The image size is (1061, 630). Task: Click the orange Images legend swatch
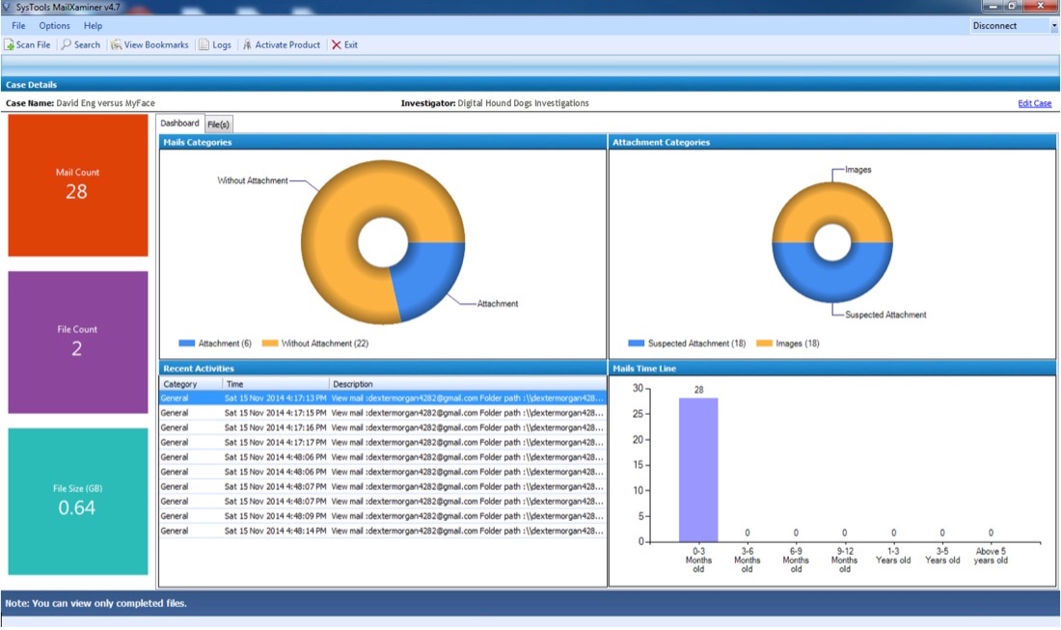764,343
